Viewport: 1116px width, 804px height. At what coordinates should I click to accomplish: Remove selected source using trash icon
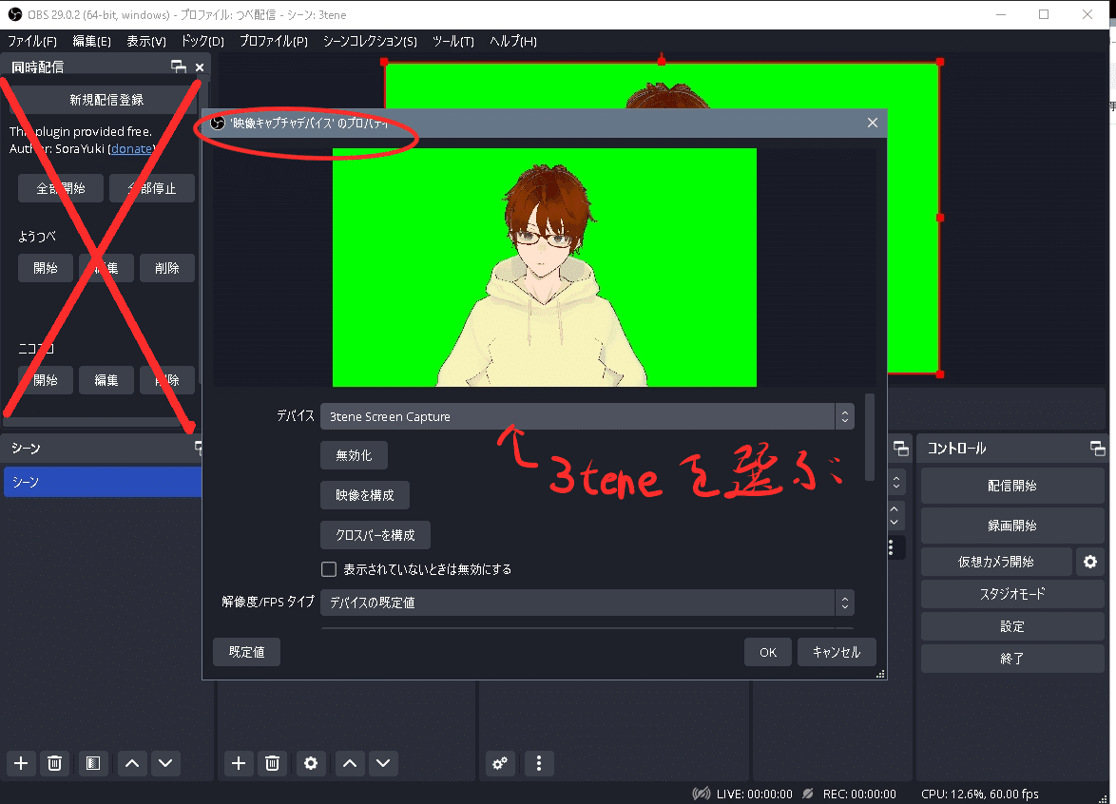pyautogui.click(x=272, y=763)
